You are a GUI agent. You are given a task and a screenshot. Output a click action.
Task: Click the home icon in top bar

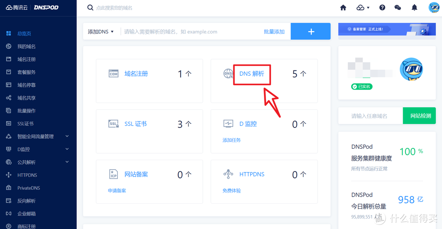(343, 8)
